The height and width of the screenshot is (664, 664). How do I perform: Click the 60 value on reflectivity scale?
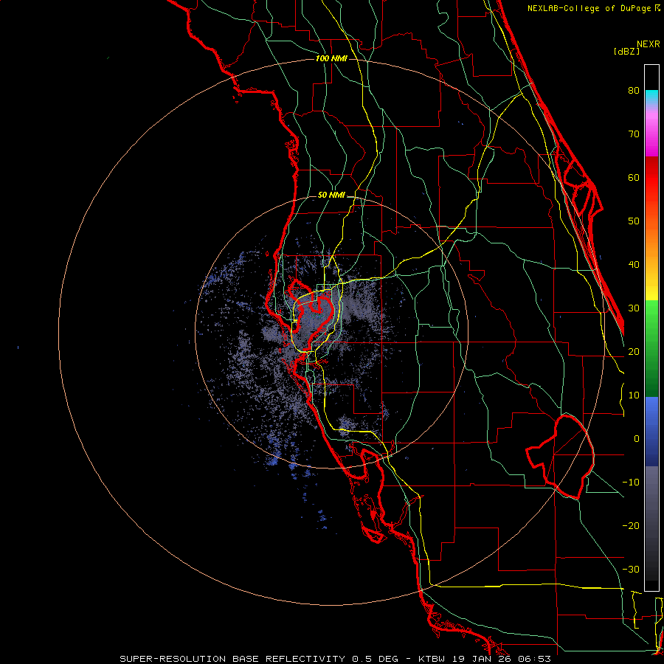[x=634, y=177]
